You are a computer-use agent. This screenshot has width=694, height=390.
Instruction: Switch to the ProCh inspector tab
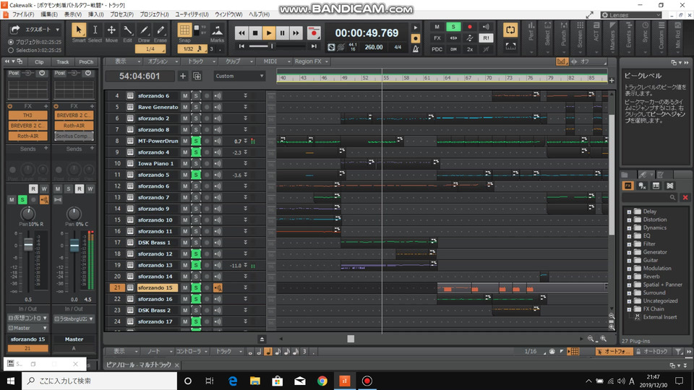click(x=86, y=62)
